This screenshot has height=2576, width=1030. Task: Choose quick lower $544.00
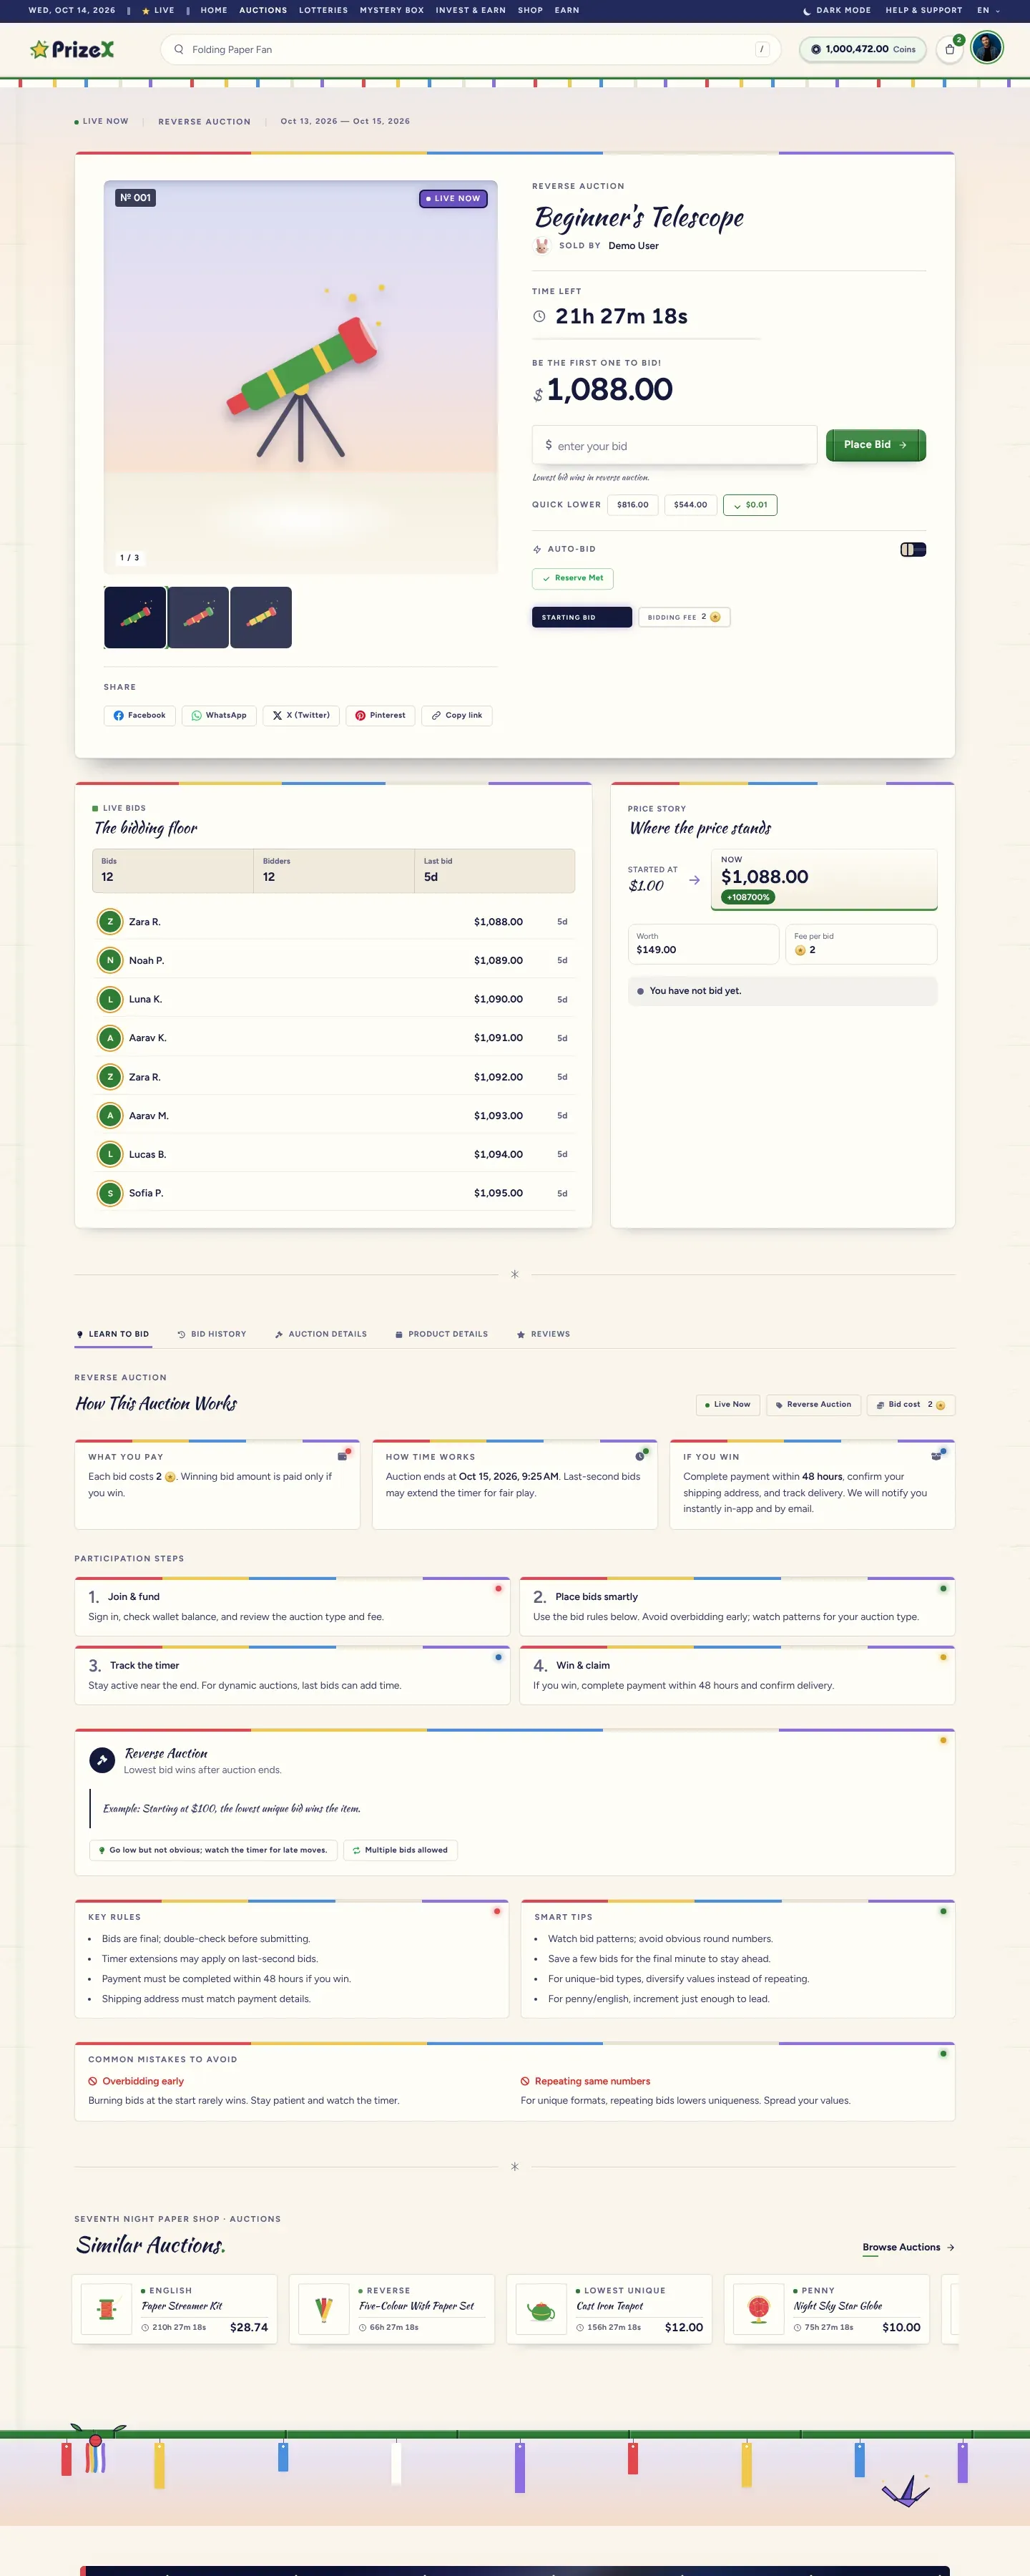tap(690, 505)
